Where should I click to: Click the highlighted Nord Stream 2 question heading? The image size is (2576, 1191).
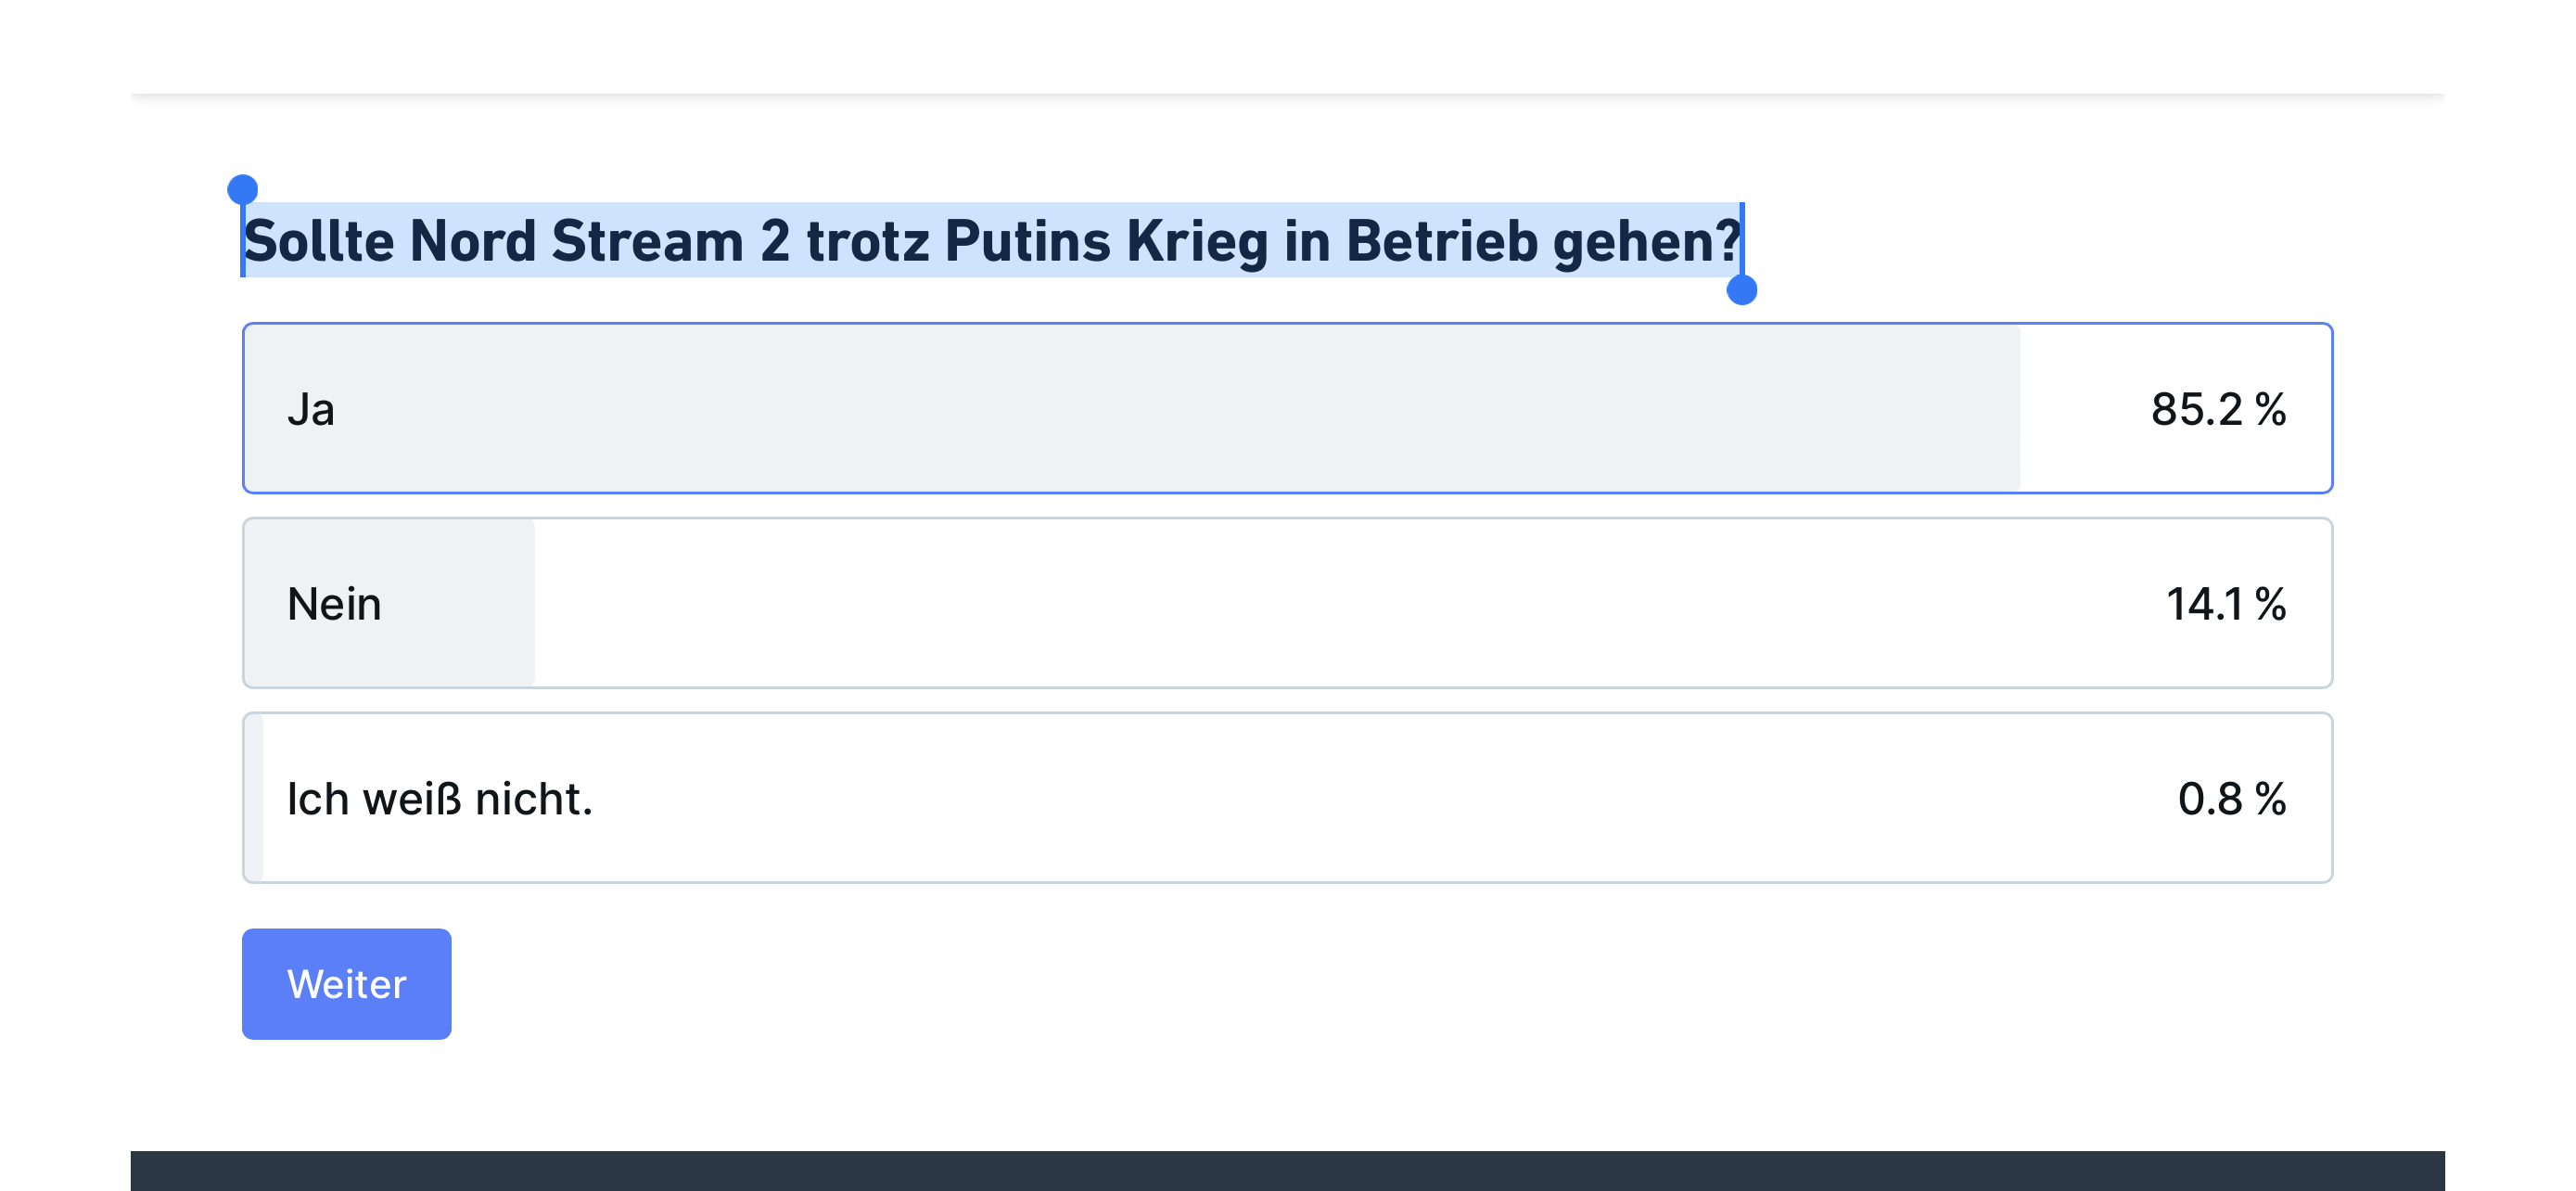tap(991, 241)
